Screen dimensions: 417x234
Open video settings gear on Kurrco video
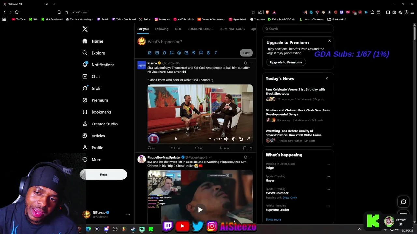click(234, 139)
